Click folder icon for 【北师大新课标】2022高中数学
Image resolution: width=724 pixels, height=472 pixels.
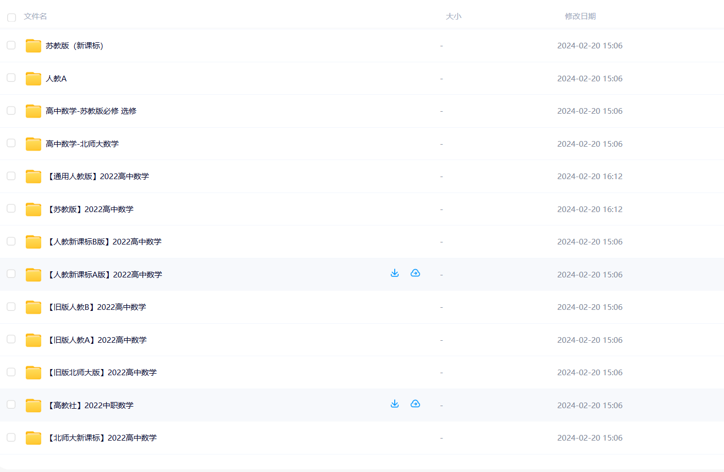pyautogui.click(x=33, y=438)
